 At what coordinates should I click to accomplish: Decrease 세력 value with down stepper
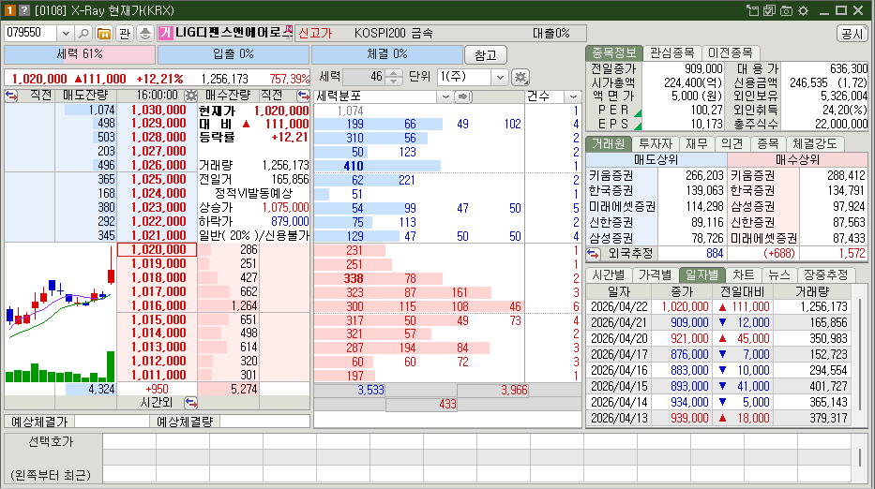pos(393,81)
